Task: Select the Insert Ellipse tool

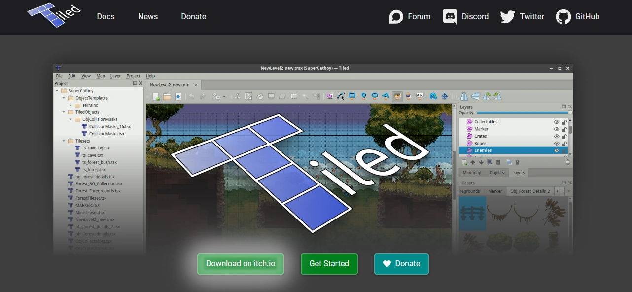Action: point(375,96)
